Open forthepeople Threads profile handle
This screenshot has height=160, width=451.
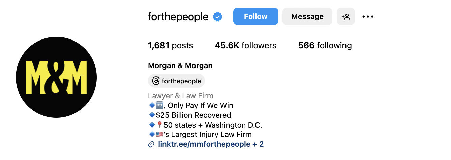click(181, 81)
